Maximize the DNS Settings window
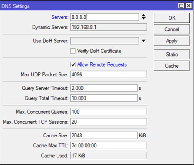 coord(181,6)
